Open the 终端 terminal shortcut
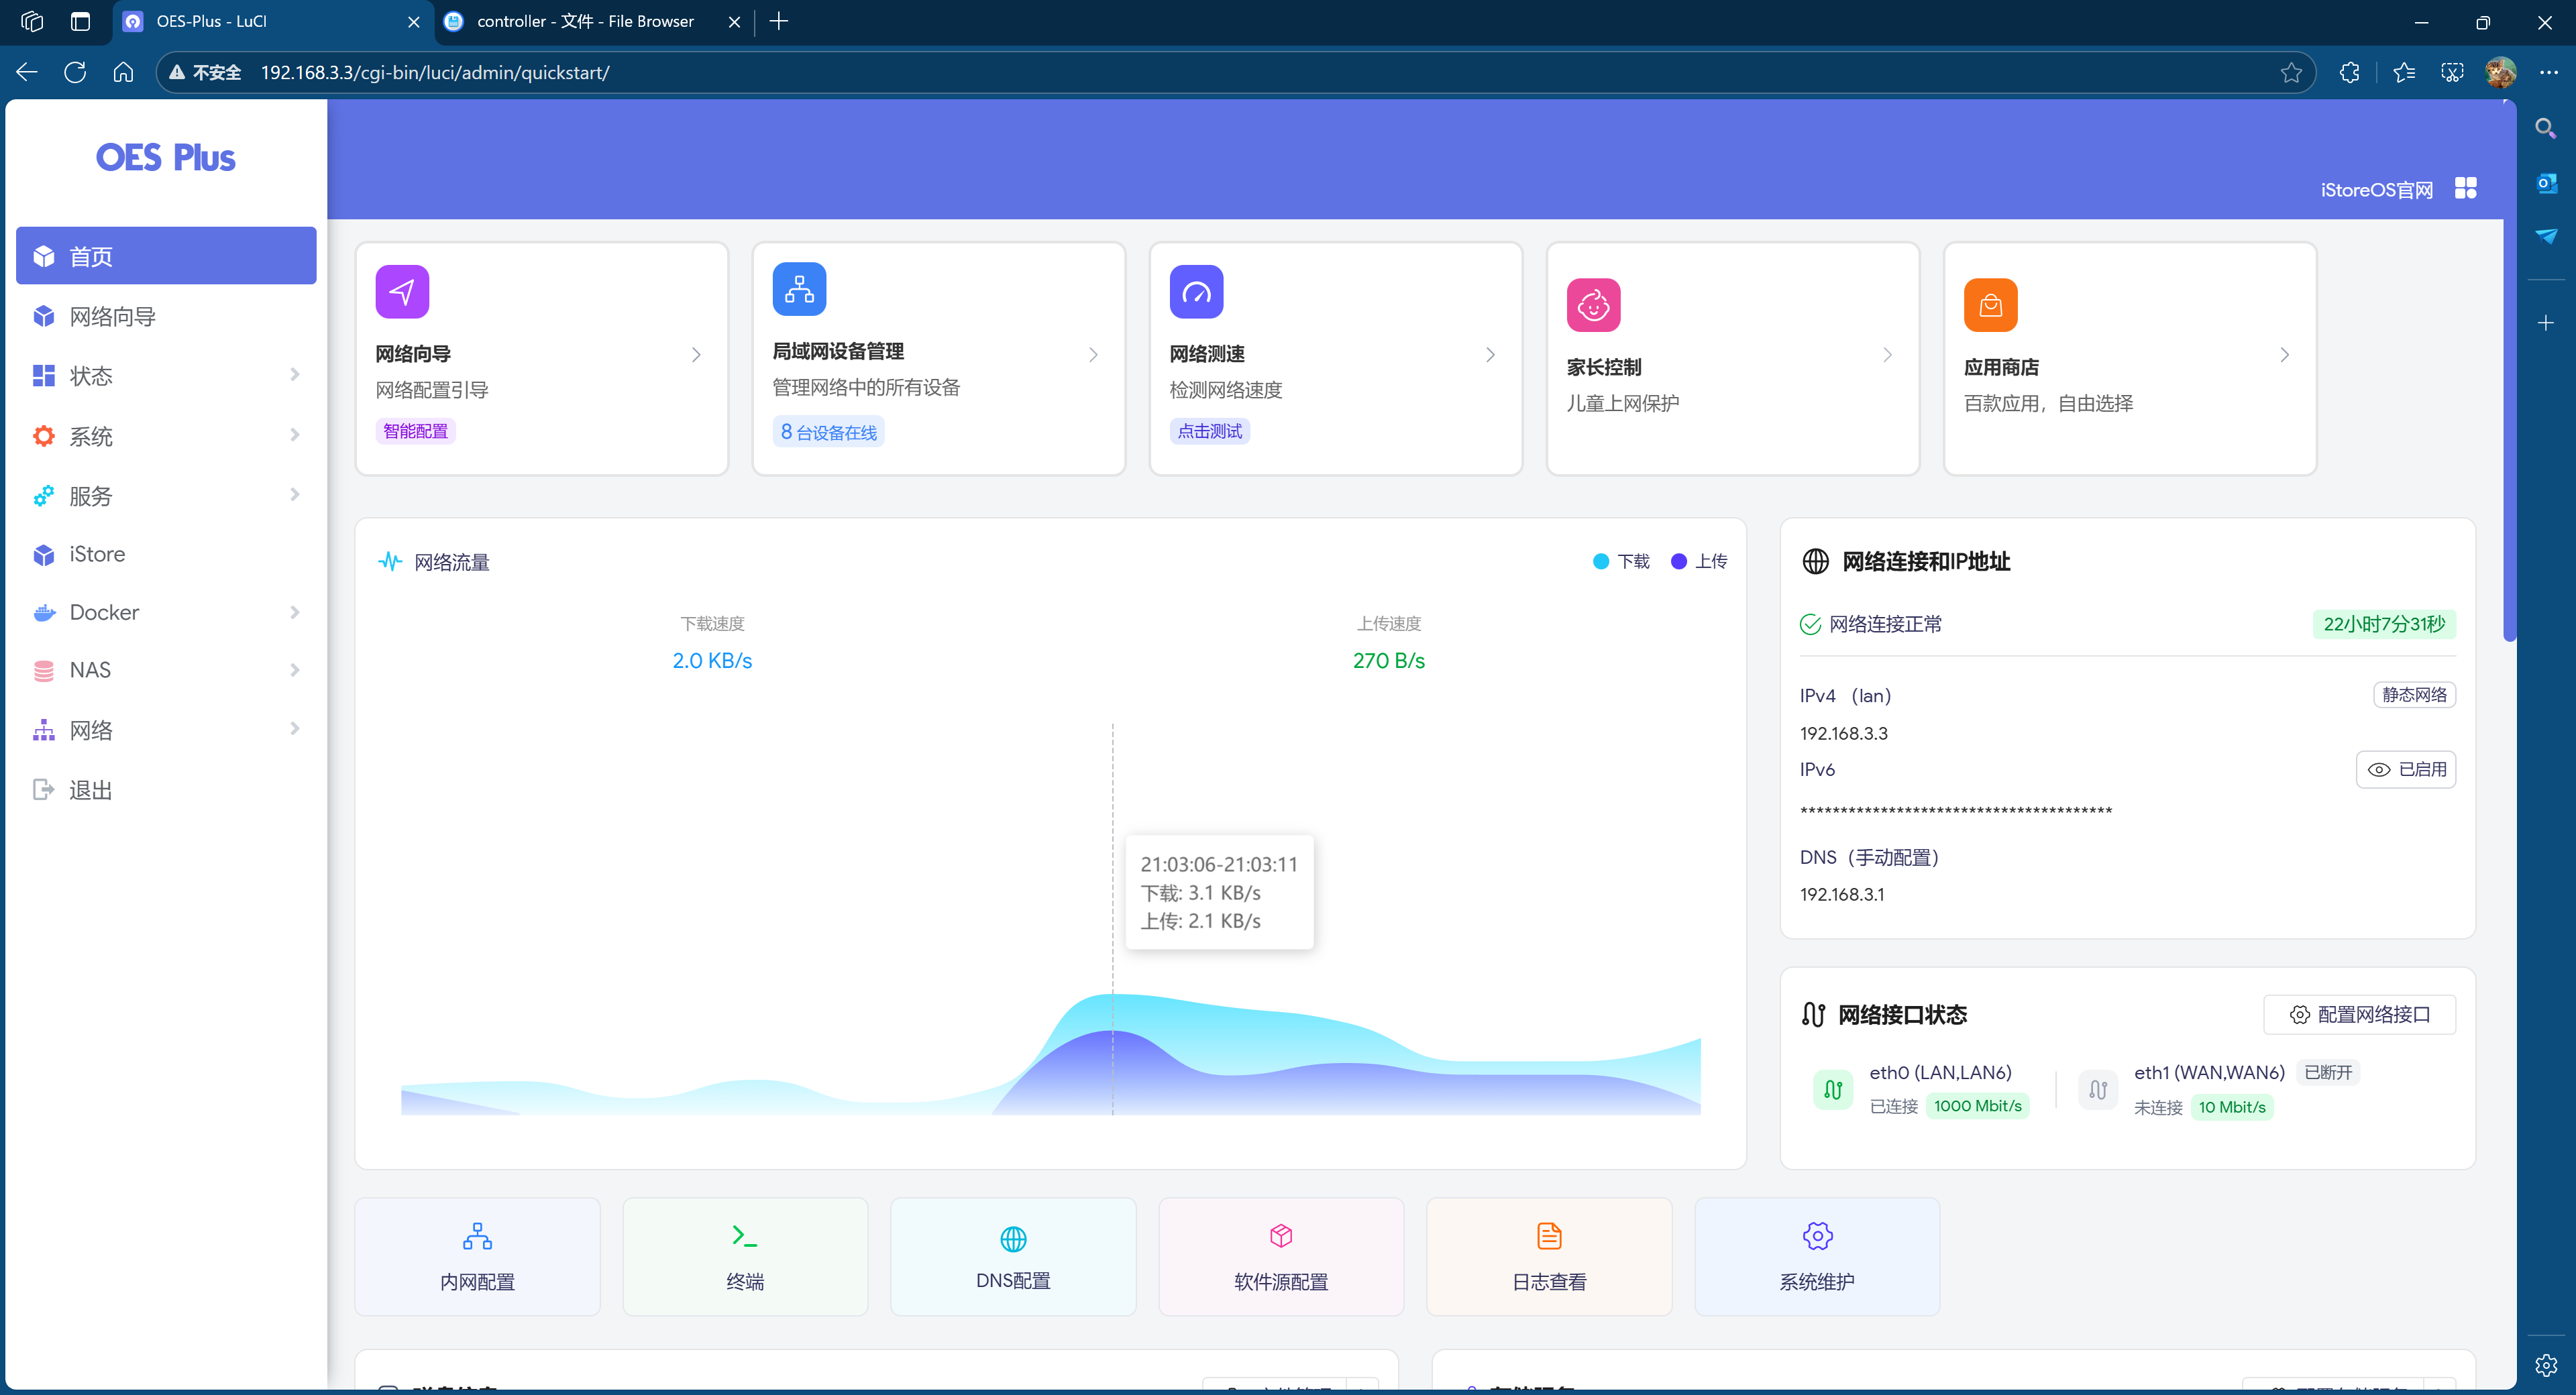This screenshot has height=1395, width=2576. pos(745,1256)
